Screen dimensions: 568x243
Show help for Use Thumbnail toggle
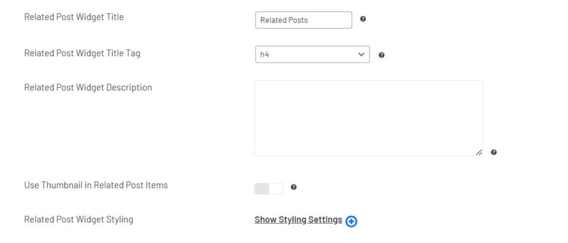click(x=294, y=187)
